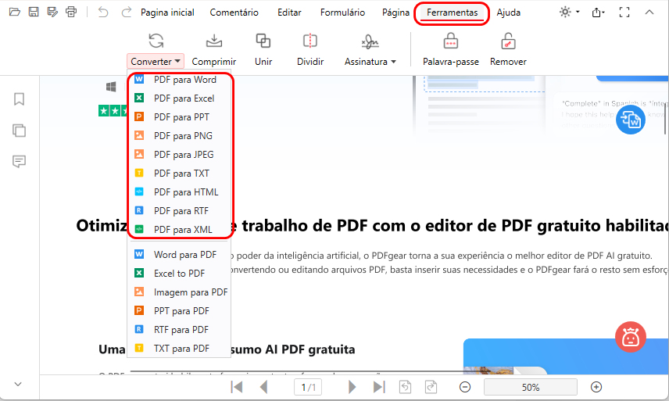Open the theme brightness selector
Screen dimensions: 669x401
pos(569,12)
